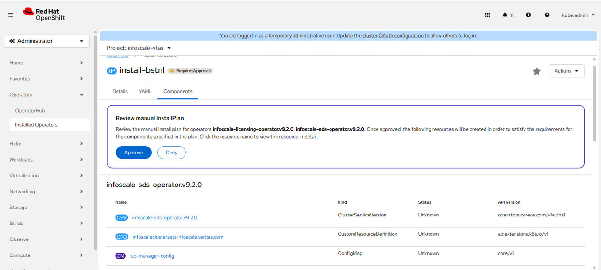Expand the Virtualization navigation section
This screenshot has width=601, height=270.
click(x=46, y=176)
